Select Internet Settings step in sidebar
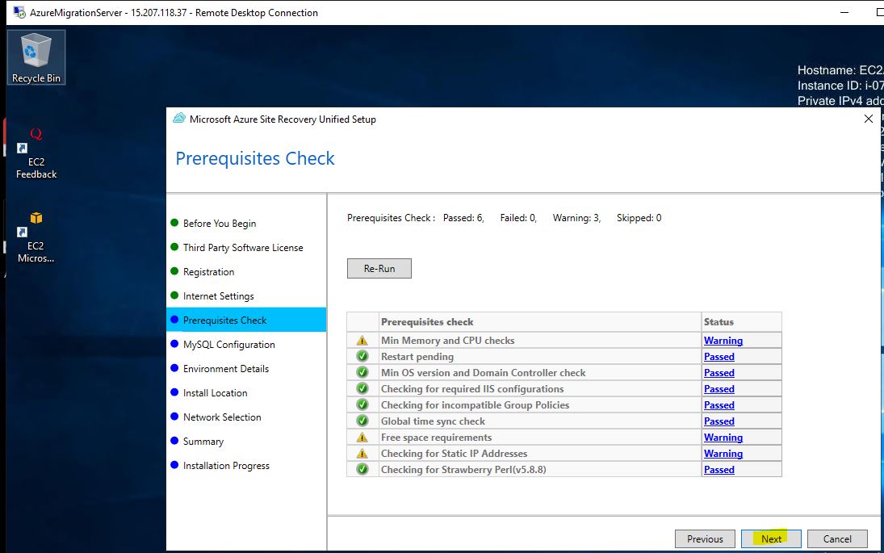This screenshot has width=884, height=553. pos(218,296)
